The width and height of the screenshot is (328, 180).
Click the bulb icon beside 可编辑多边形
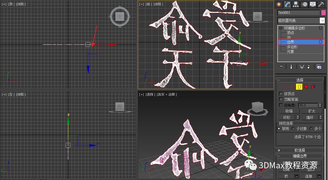click(x=320, y=28)
